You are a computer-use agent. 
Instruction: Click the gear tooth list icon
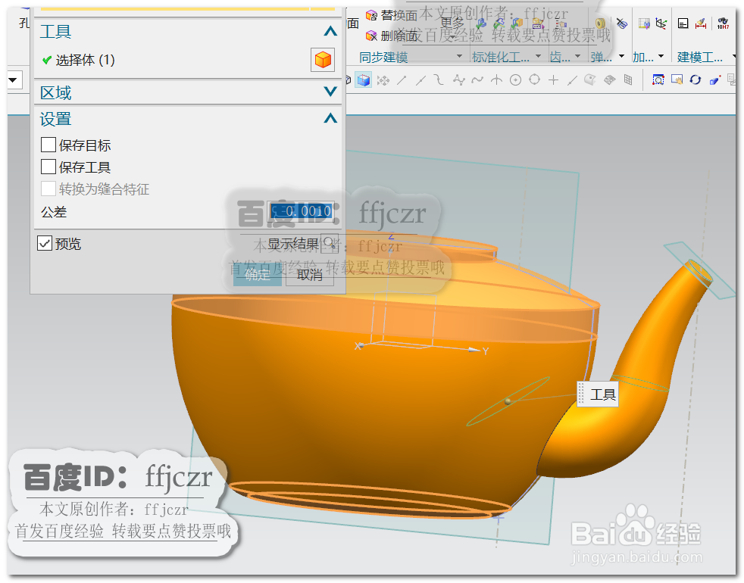[x=561, y=23]
